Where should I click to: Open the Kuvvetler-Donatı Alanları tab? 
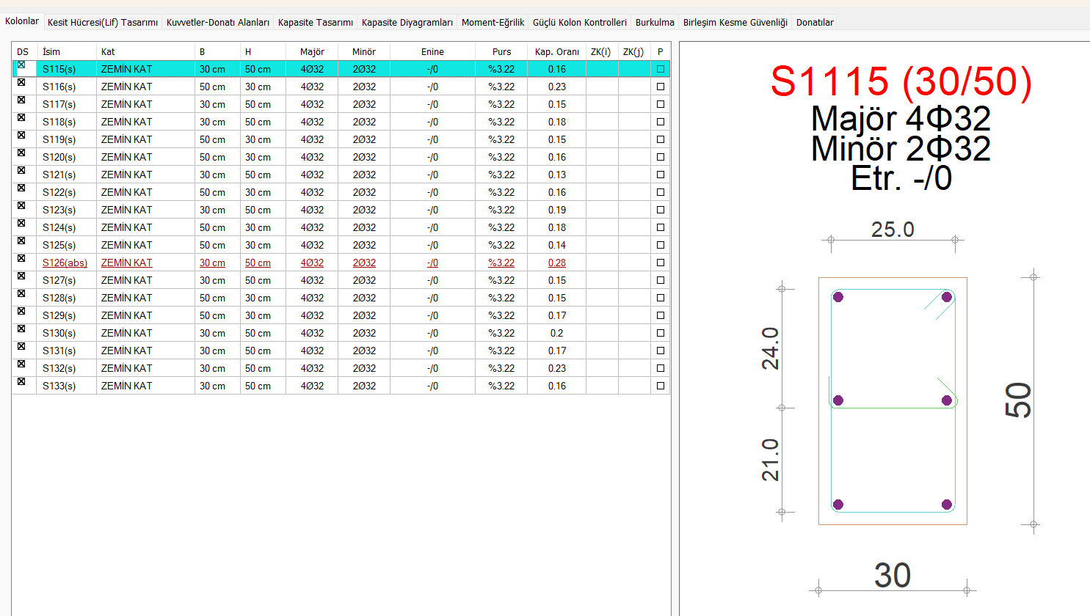pos(217,23)
